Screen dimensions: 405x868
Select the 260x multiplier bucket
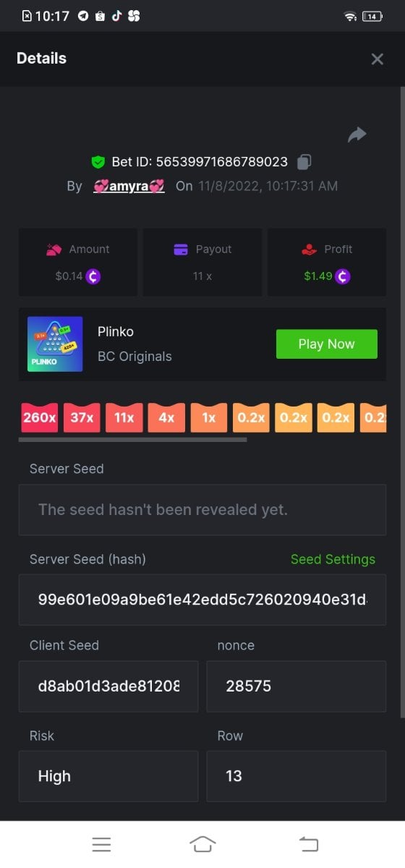tap(40, 418)
